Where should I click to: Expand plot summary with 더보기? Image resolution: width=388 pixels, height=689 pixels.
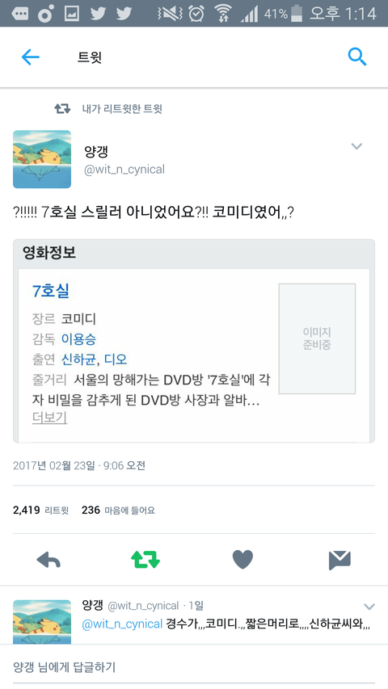pyautogui.click(x=49, y=417)
